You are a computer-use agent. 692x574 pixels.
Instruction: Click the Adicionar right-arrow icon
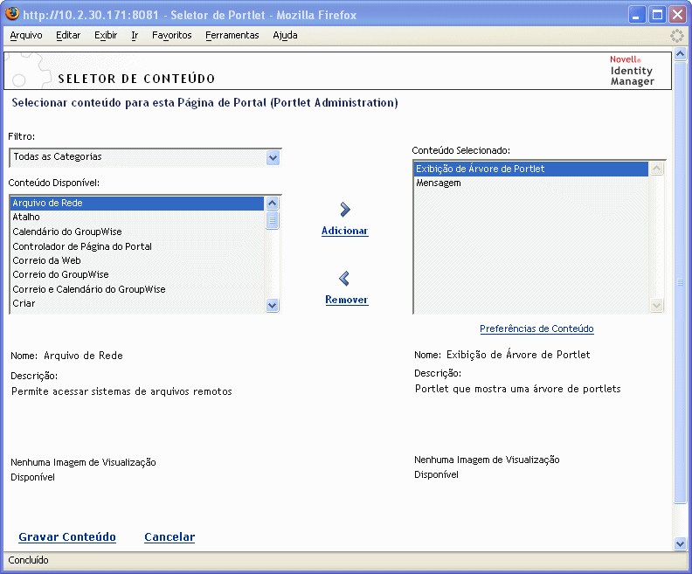click(345, 209)
